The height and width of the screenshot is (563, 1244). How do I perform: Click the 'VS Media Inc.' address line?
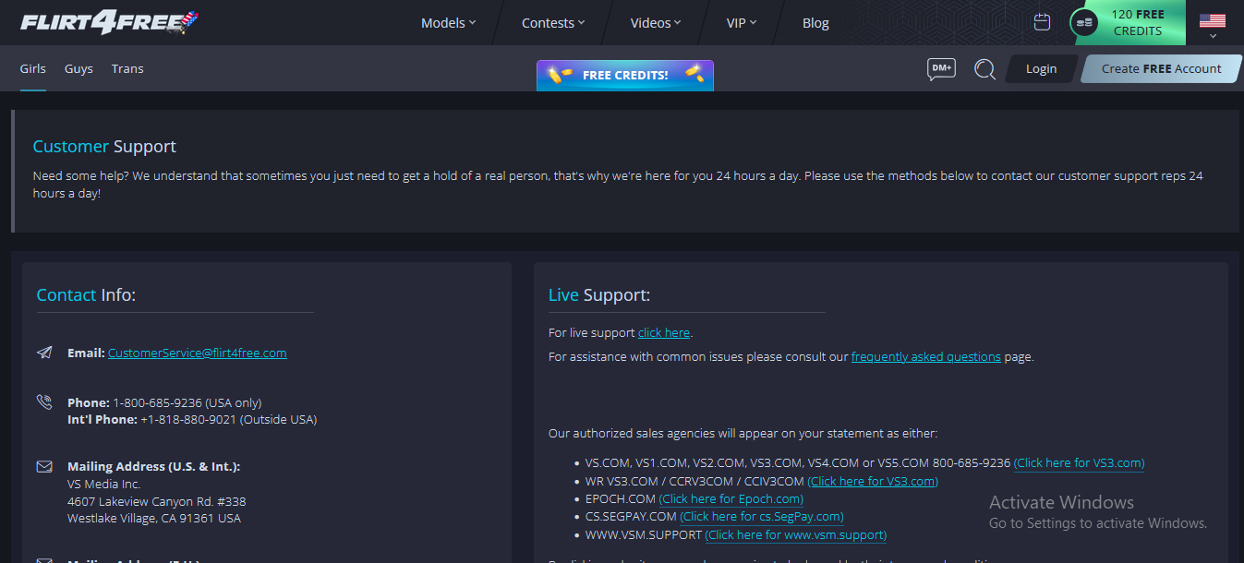tap(104, 484)
